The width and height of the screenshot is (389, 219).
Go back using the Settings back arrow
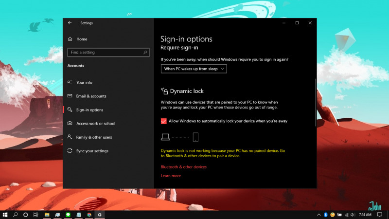(70, 23)
